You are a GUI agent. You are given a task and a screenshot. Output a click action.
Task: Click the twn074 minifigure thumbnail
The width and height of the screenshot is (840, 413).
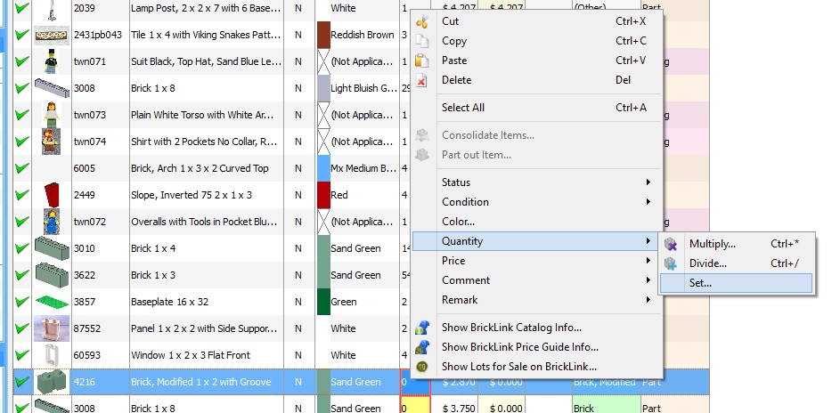point(52,142)
